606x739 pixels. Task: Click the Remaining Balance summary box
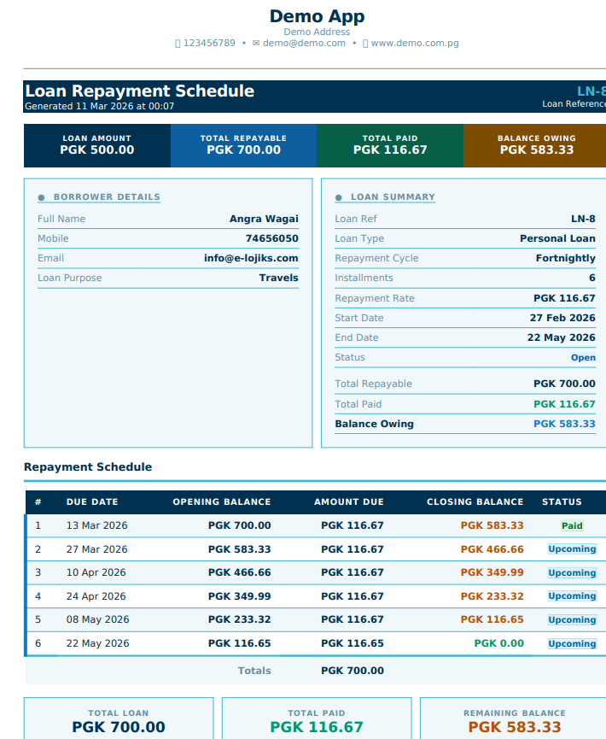pos(514,720)
